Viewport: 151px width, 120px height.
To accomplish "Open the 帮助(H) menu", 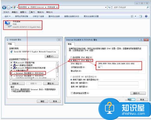I will [49, 12].
